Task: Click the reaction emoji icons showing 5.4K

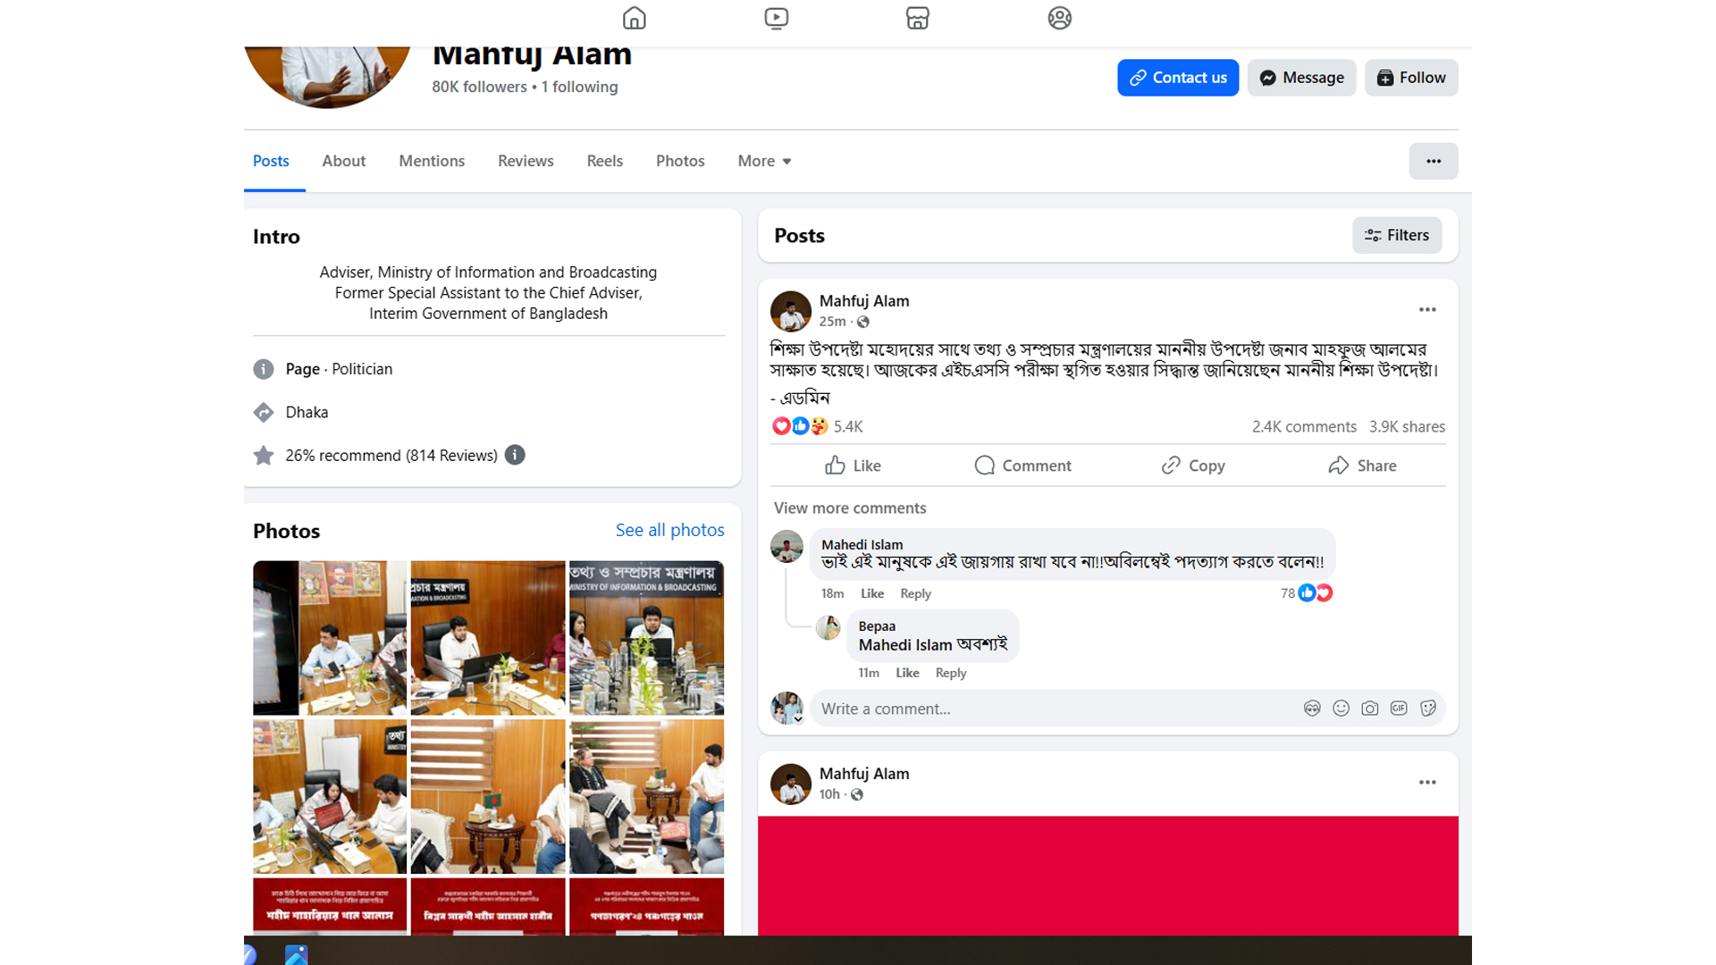Action: pyautogui.click(x=800, y=426)
